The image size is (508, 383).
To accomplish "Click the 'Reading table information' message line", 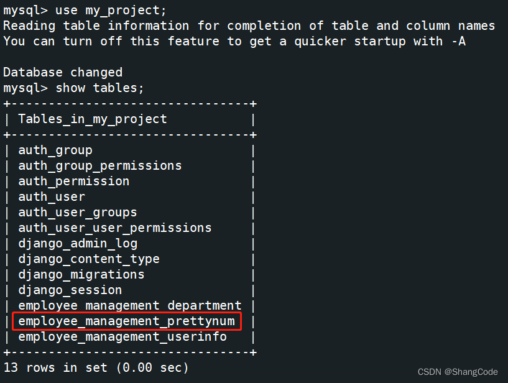I will 249,26.
